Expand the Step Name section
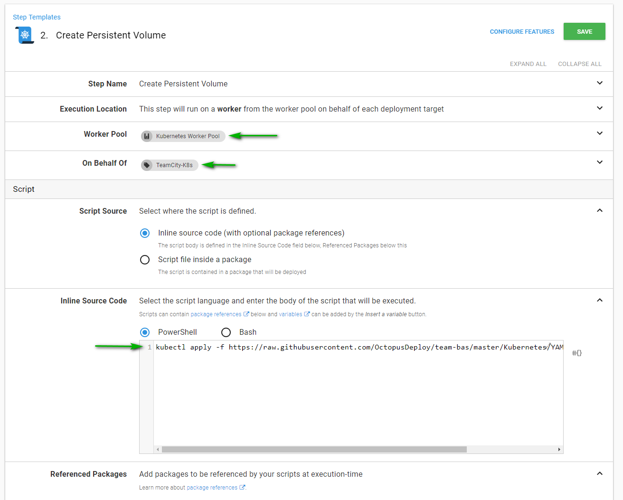The image size is (623, 500). tap(600, 83)
